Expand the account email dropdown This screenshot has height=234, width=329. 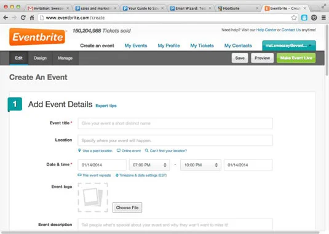click(288, 46)
